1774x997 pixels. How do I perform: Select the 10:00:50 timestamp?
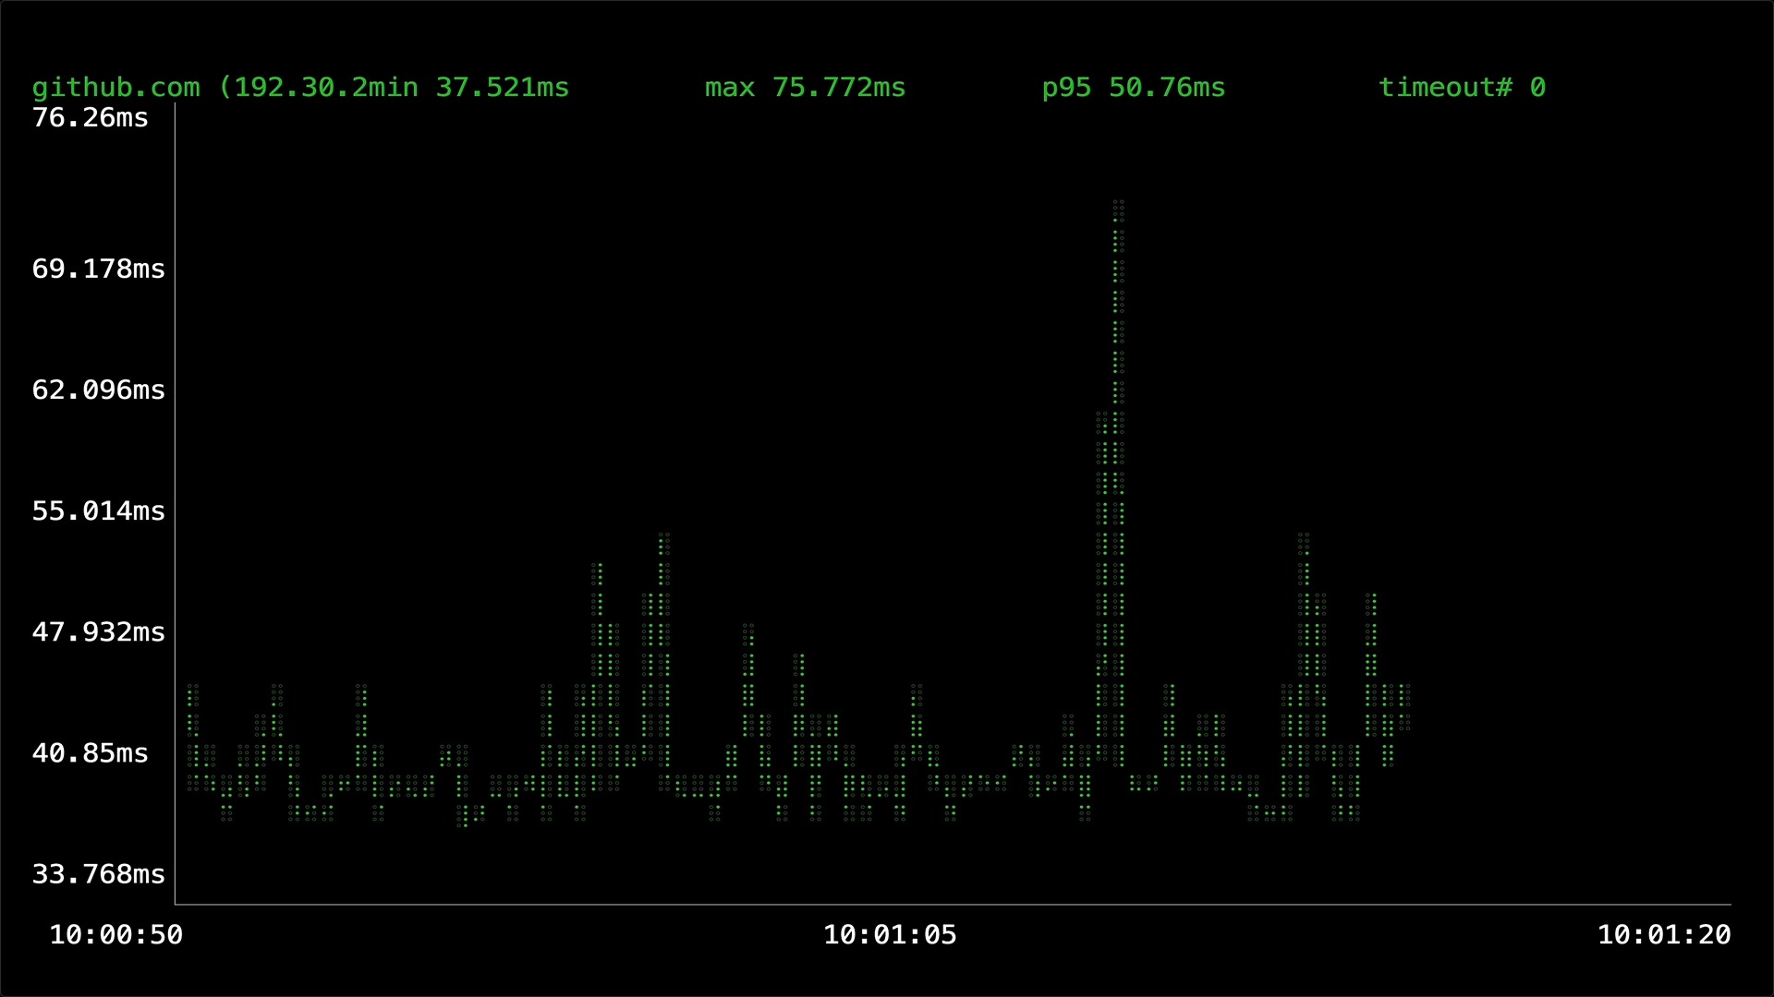tap(115, 934)
